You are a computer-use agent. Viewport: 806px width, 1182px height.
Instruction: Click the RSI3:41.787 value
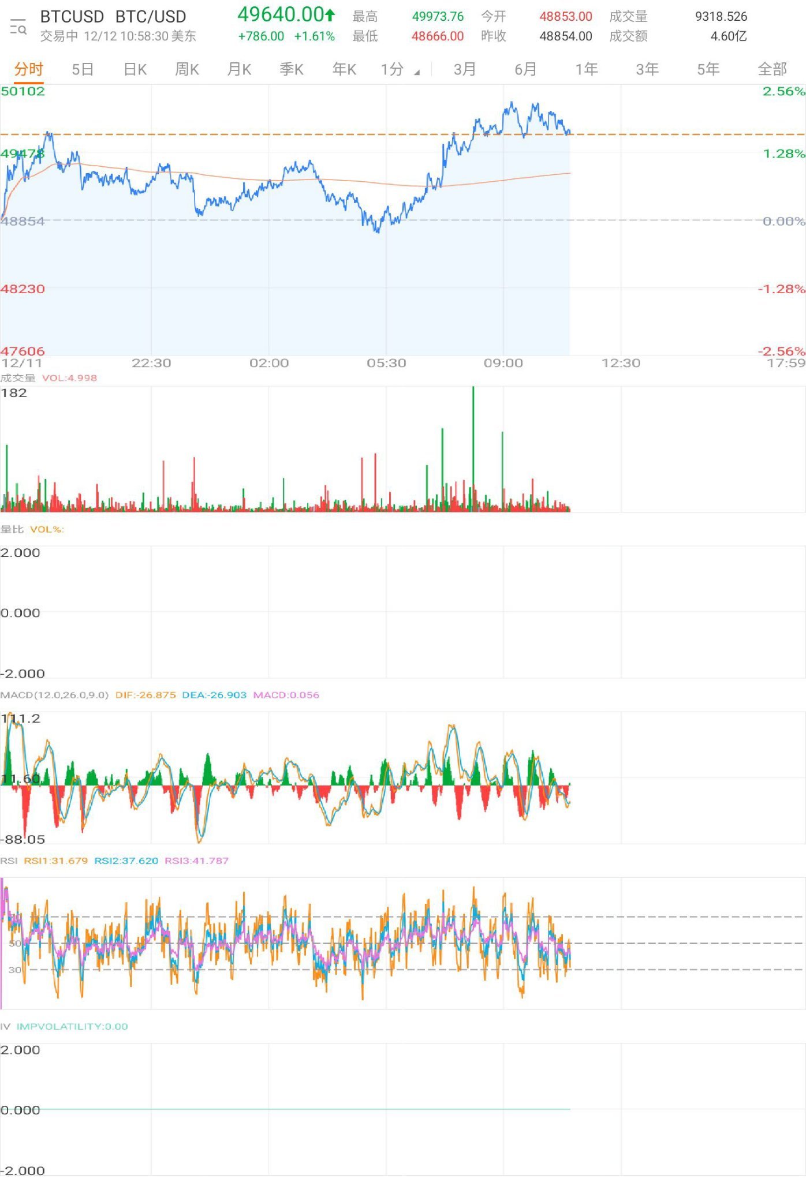pos(196,861)
